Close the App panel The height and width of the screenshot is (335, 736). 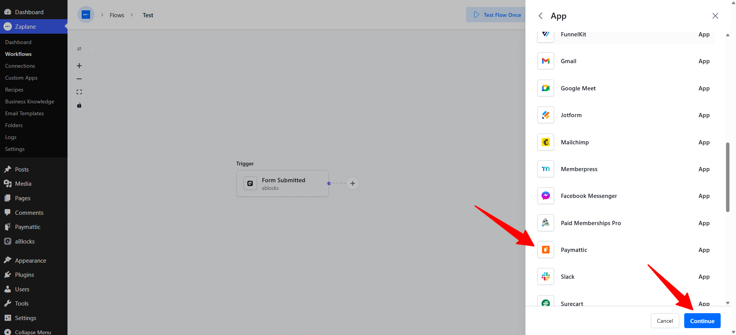(x=715, y=16)
